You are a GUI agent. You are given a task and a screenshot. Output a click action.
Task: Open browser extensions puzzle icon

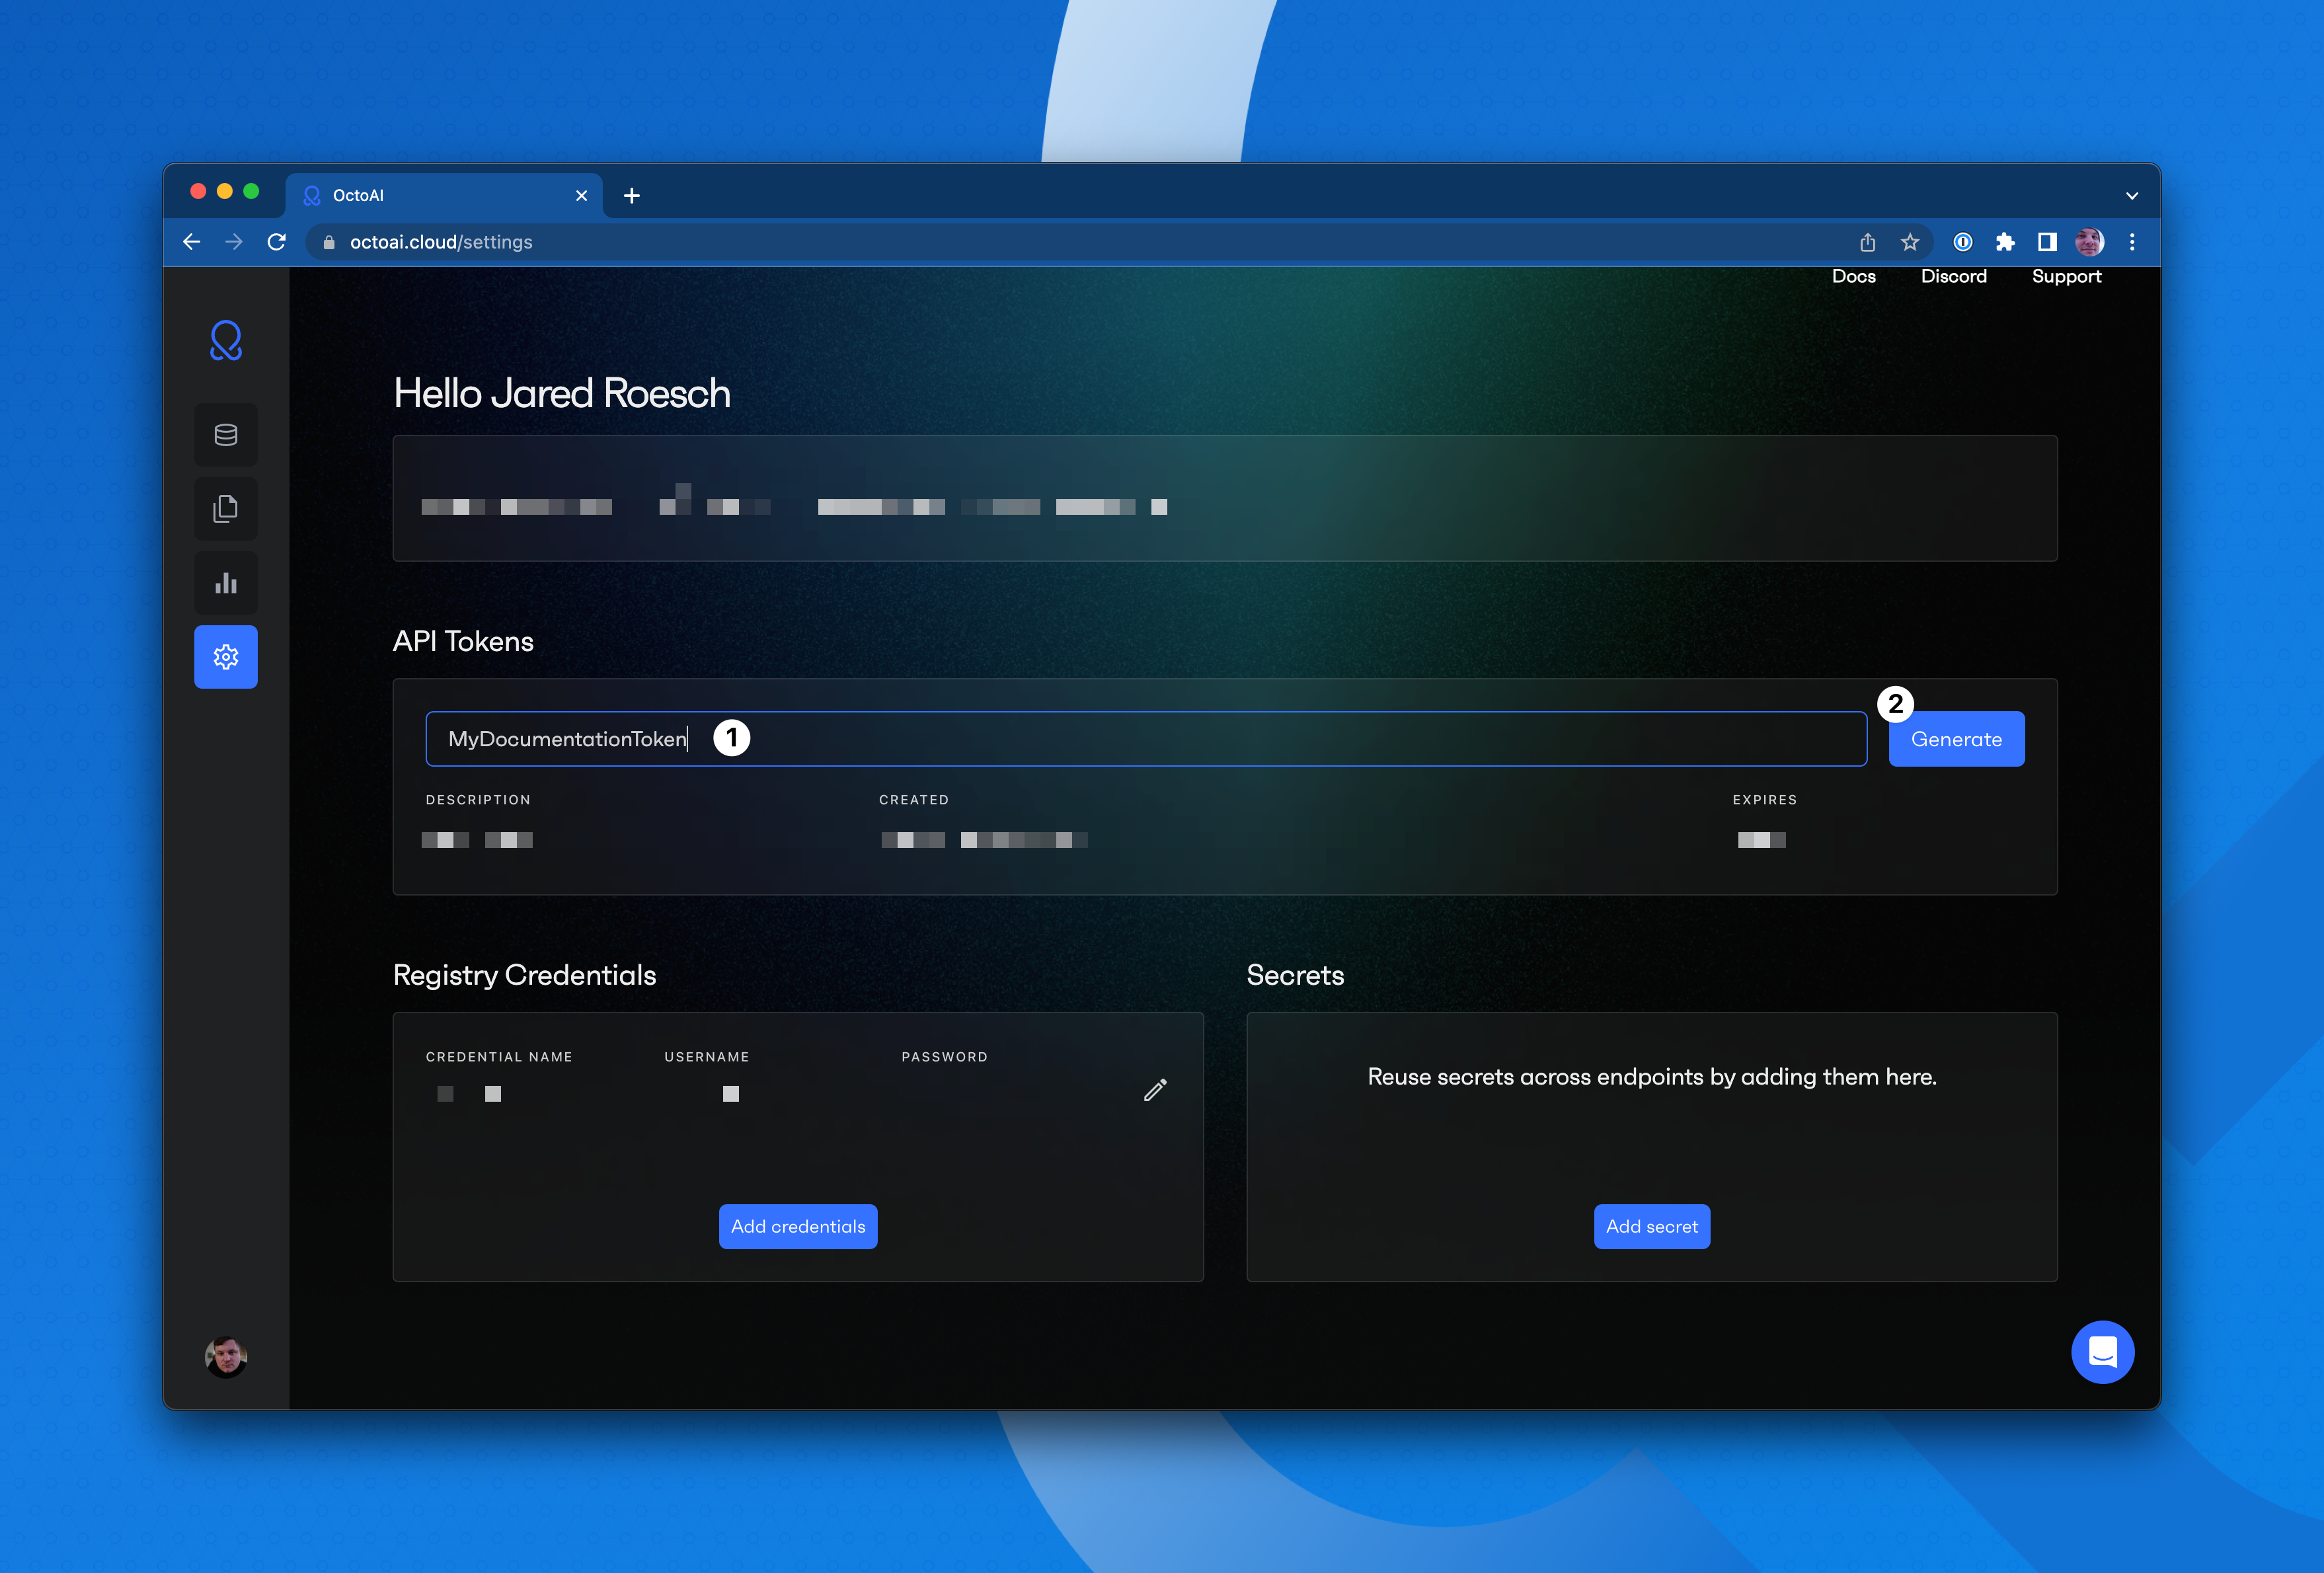pos(2005,242)
